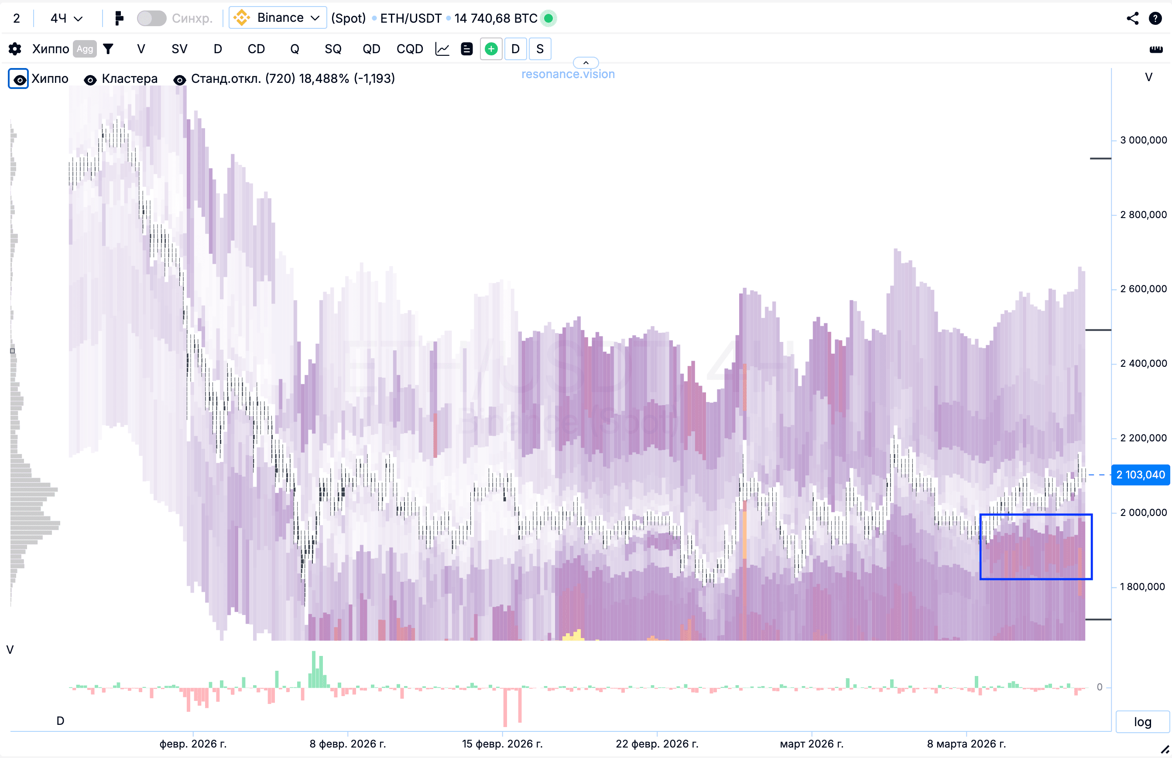The height and width of the screenshot is (758, 1172).
Task: Collapse toolbar using the chevron-up handle
Action: (x=586, y=62)
